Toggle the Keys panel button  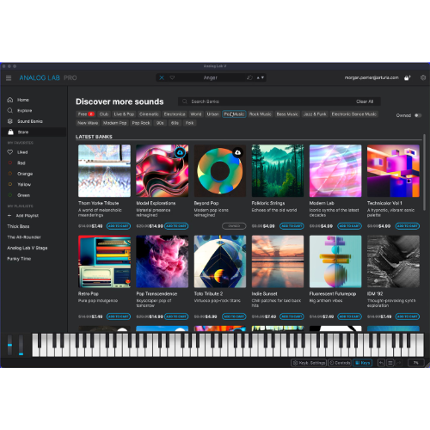(x=362, y=363)
